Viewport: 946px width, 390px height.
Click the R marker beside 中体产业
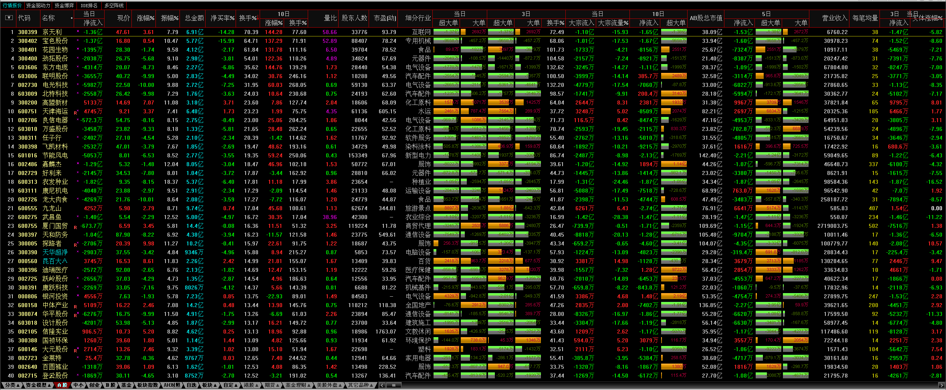coord(75,306)
